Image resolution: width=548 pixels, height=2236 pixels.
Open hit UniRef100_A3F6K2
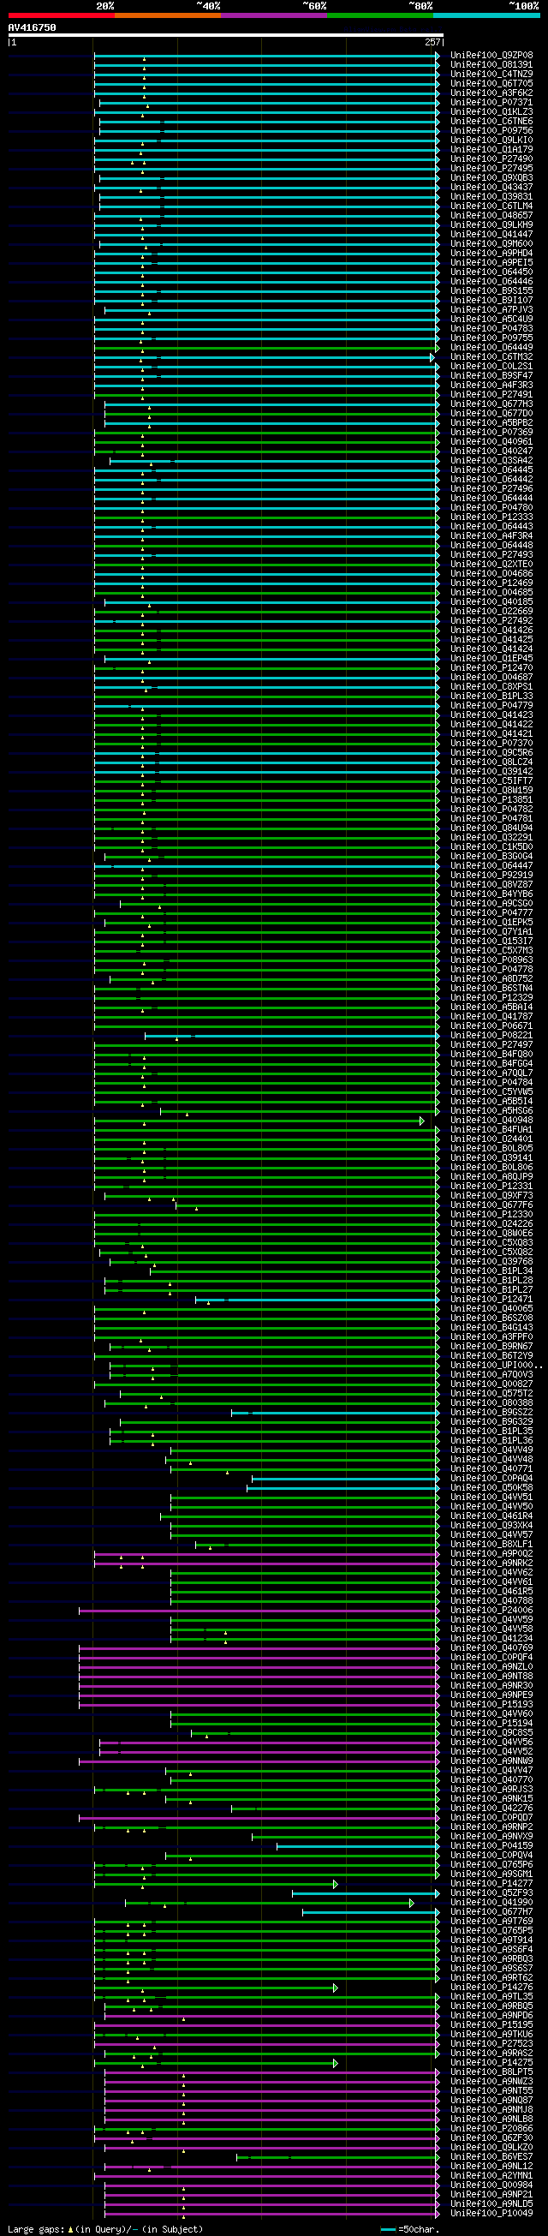(x=491, y=93)
